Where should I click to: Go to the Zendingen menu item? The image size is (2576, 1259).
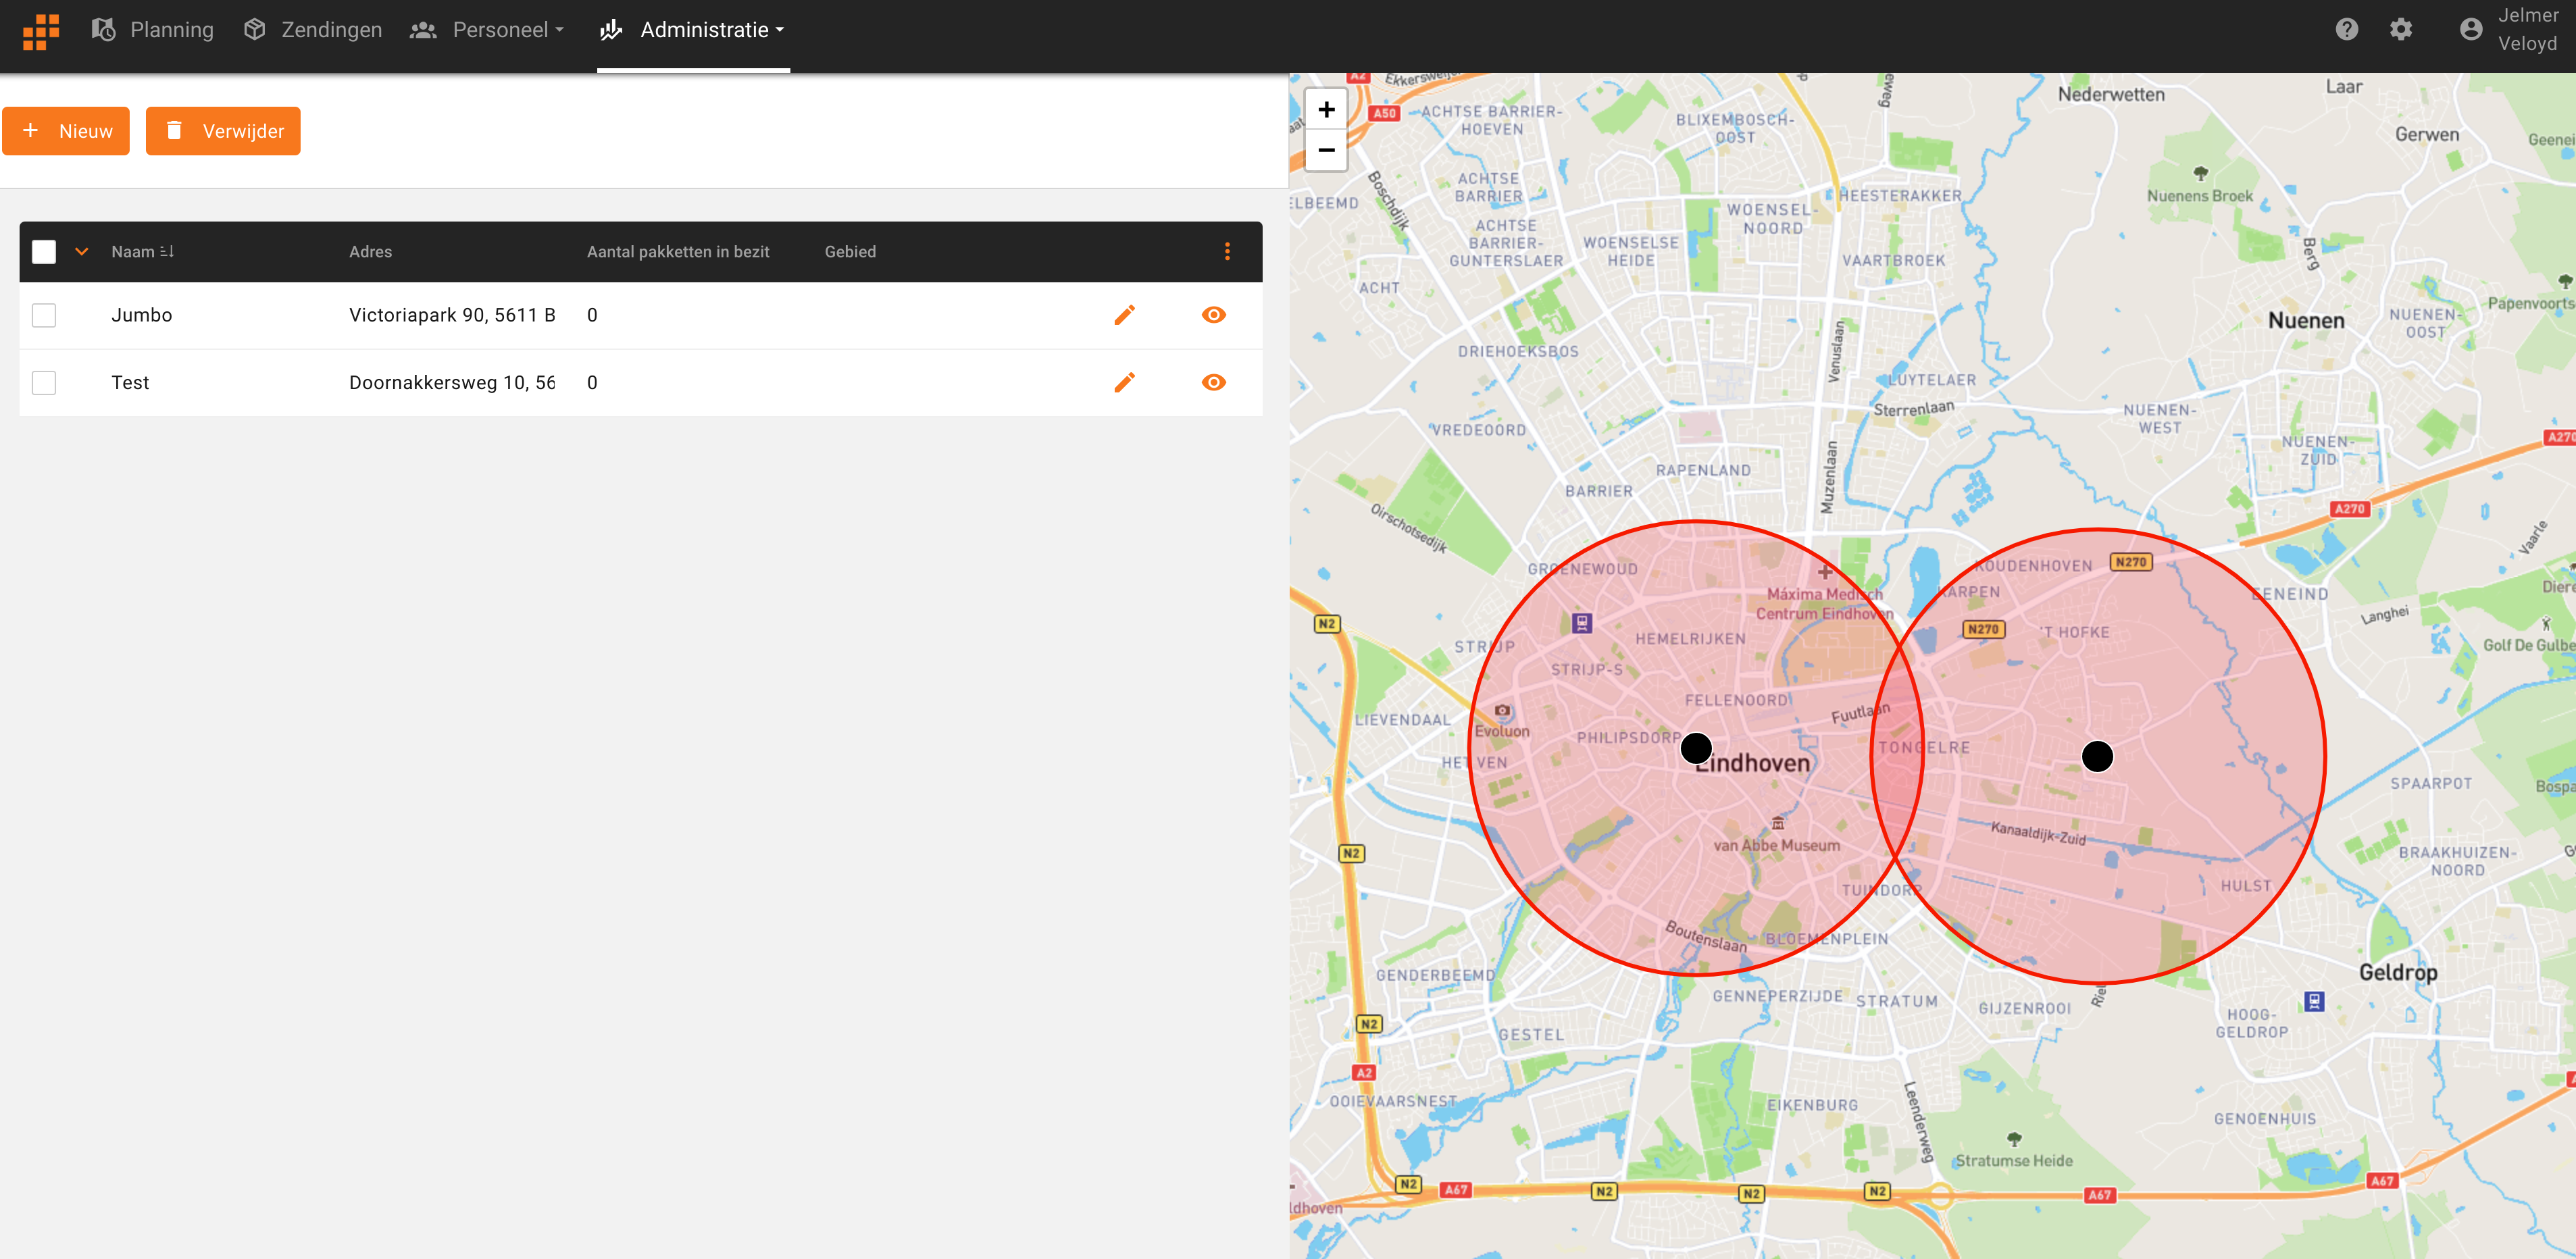(313, 30)
